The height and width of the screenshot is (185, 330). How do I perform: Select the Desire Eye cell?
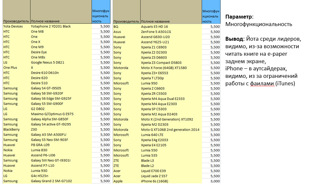tap(61, 52)
